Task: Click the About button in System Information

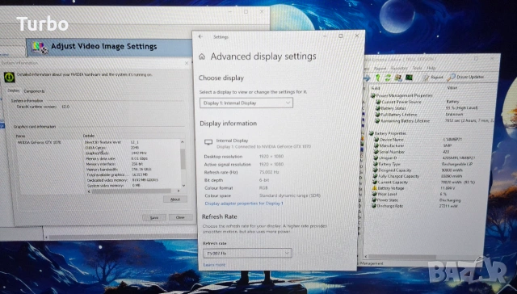Action: coord(175,199)
